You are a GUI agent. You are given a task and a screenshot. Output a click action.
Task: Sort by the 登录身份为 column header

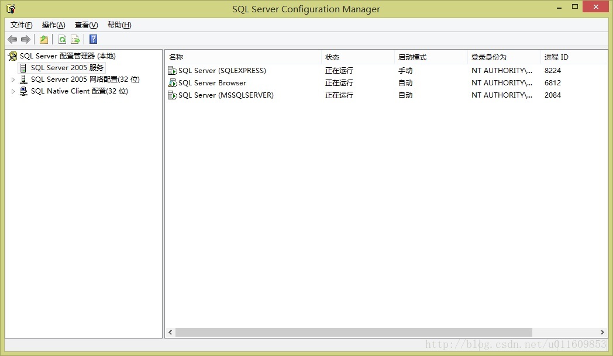click(504, 57)
